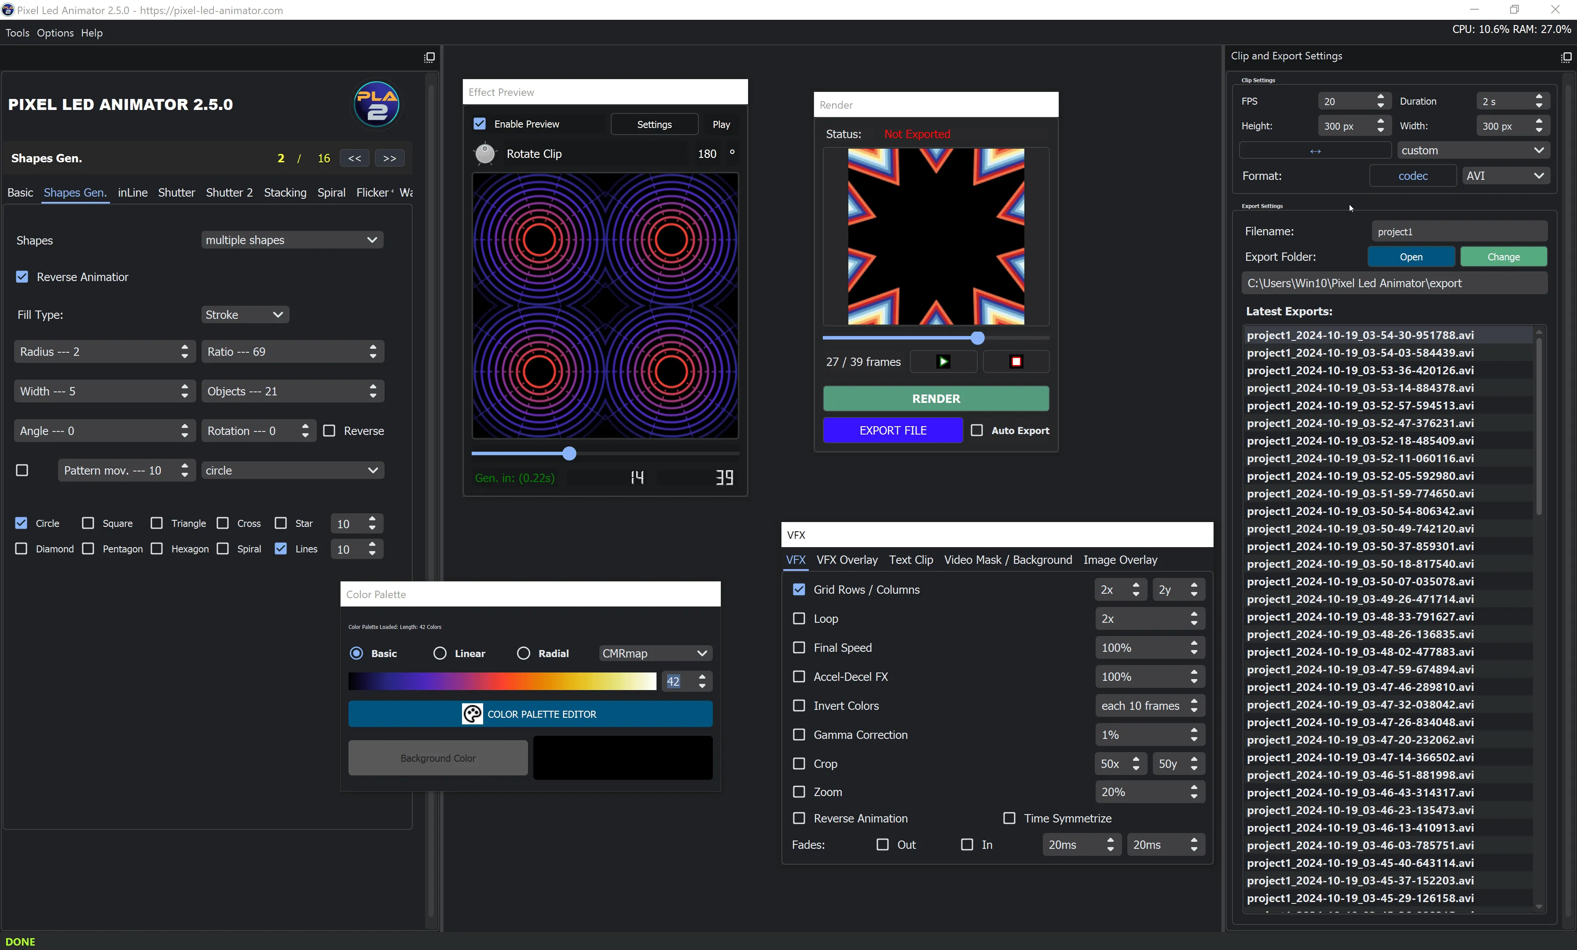The height and width of the screenshot is (950, 1577).
Task: Uncheck Reverse Animator
Action: click(22, 276)
